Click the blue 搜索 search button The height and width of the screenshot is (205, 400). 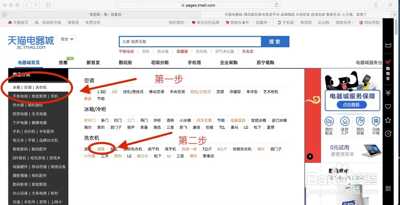tap(275, 42)
